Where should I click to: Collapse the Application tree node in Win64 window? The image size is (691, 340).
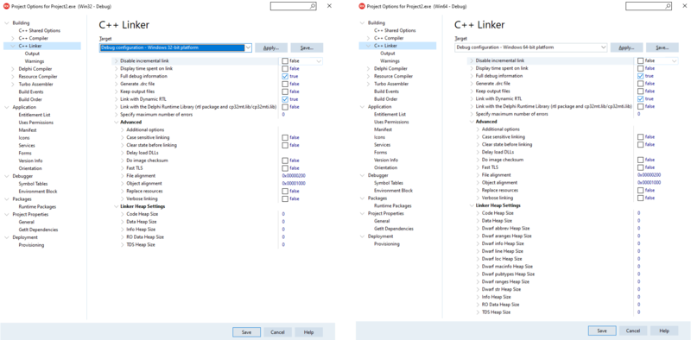point(362,107)
